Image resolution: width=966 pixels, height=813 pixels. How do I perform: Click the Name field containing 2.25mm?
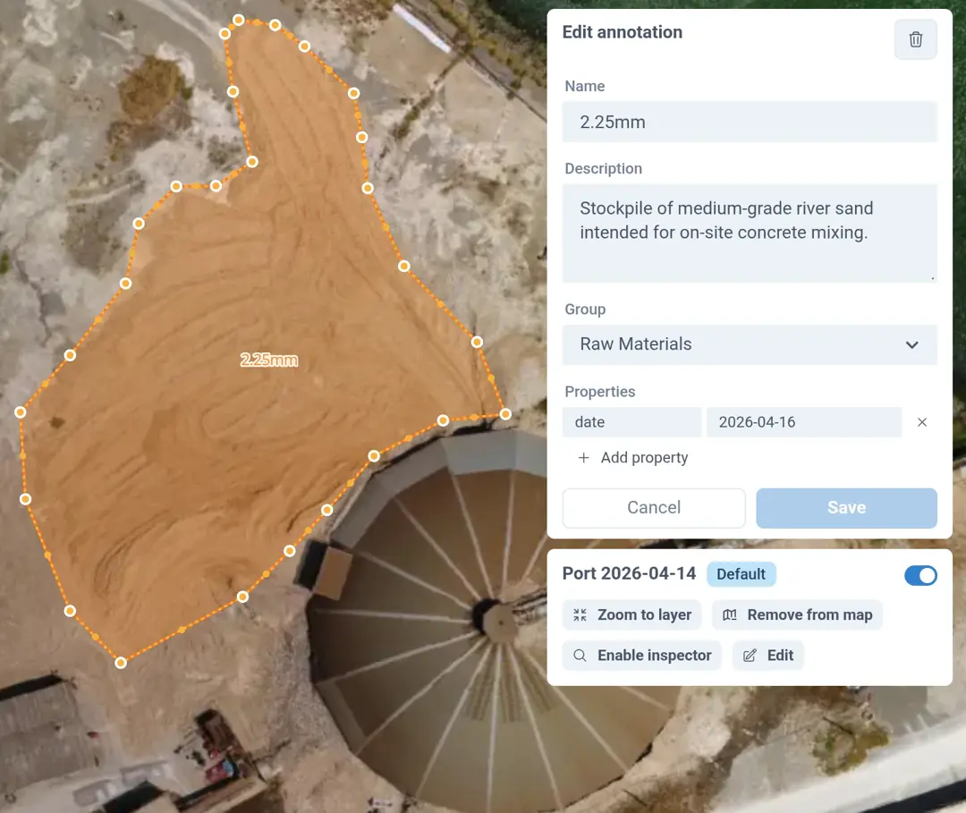749,123
